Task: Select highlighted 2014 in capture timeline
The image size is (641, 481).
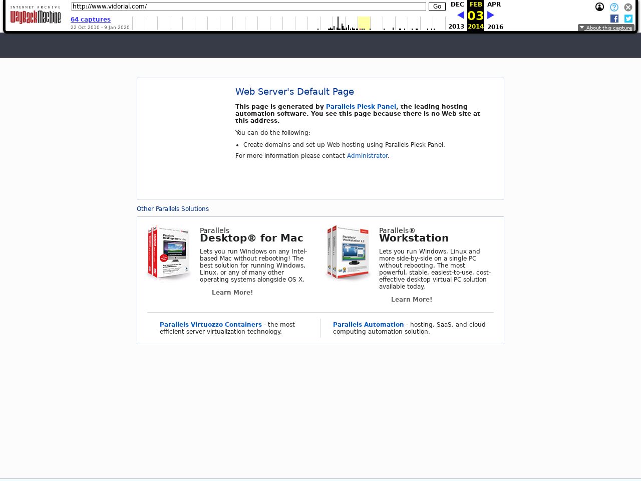Action: [364, 23]
